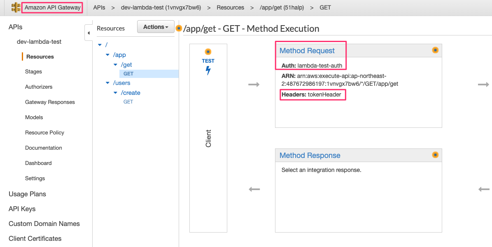Screen dimensions: 492x247
Task: Click the left arrow beside Method Response
Action: pyautogui.click(x=254, y=189)
